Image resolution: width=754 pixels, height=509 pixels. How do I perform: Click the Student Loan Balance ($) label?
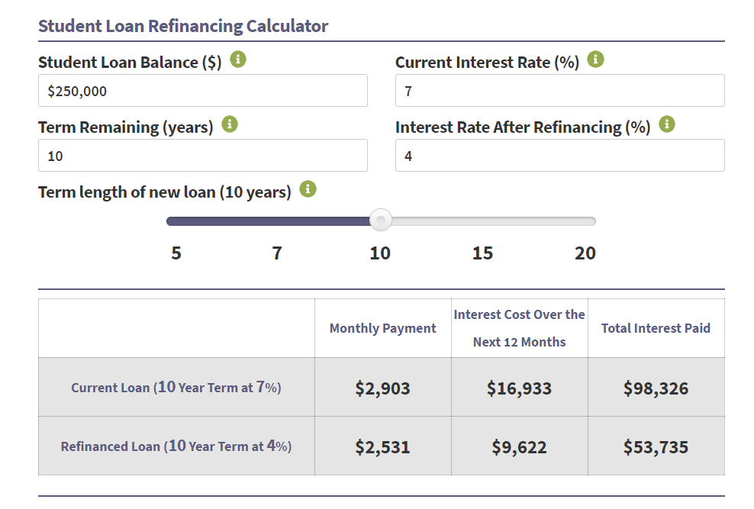click(x=130, y=63)
